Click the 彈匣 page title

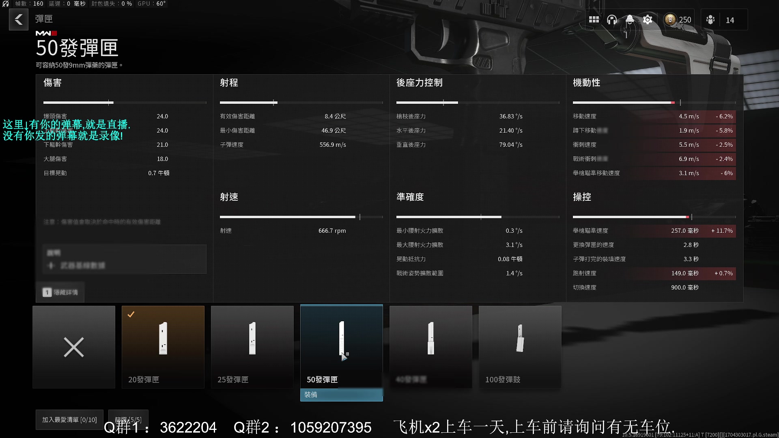[44, 19]
